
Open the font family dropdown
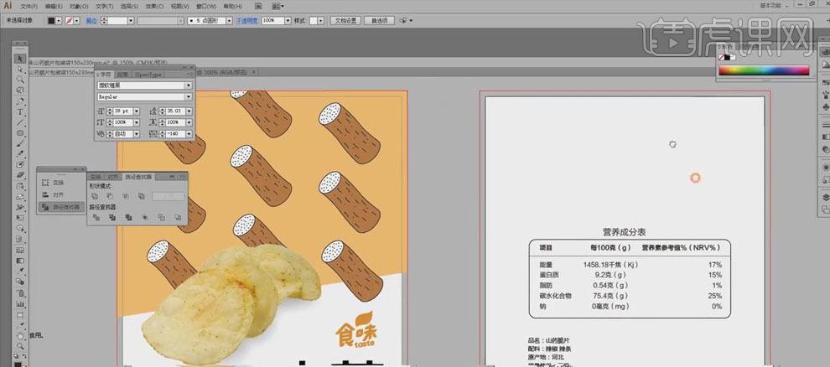coord(188,85)
